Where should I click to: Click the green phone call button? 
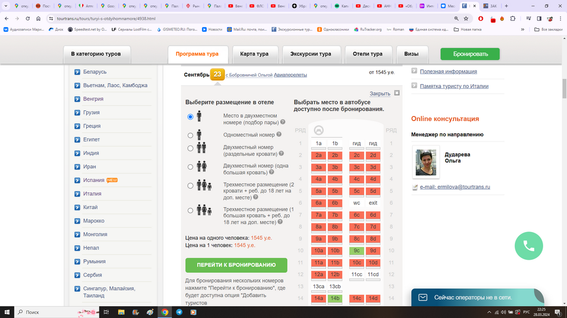point(528,246)
